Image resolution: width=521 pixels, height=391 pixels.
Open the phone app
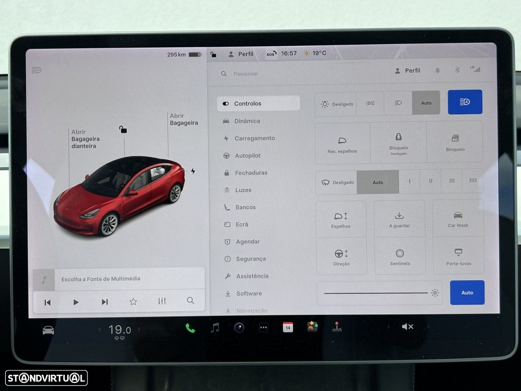pyautogui.click(x=190, y=328)
